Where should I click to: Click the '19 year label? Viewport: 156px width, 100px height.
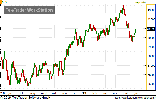[x=84, y=93]
